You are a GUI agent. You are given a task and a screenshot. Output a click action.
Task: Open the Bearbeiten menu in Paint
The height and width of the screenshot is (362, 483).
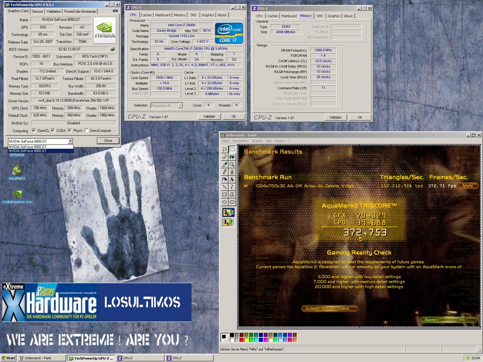click(x=241, y=141)
